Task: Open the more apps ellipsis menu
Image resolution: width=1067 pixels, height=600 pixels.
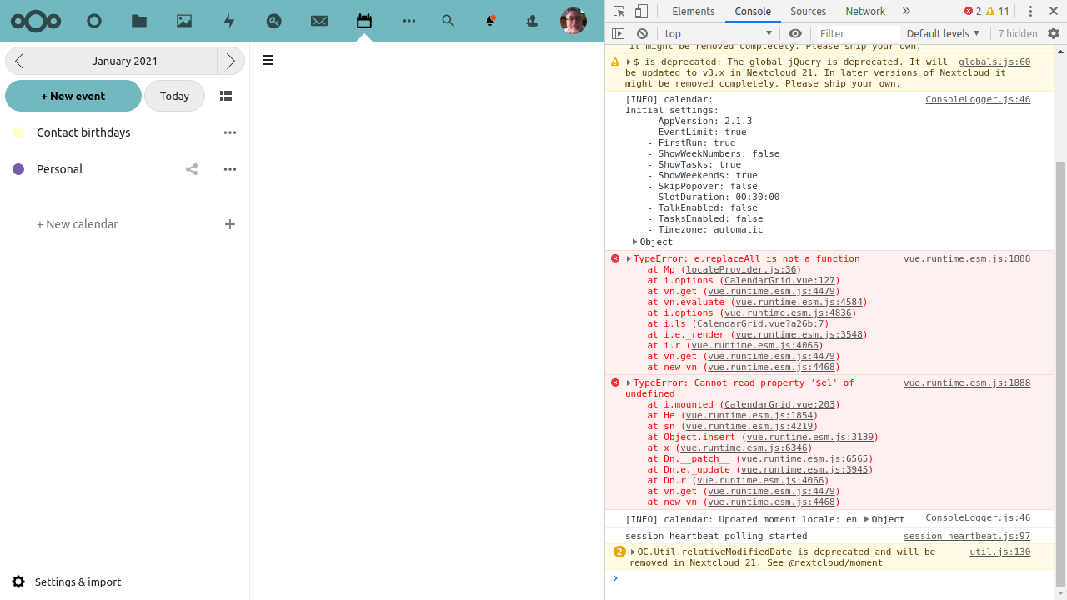Action: point(409,21)
